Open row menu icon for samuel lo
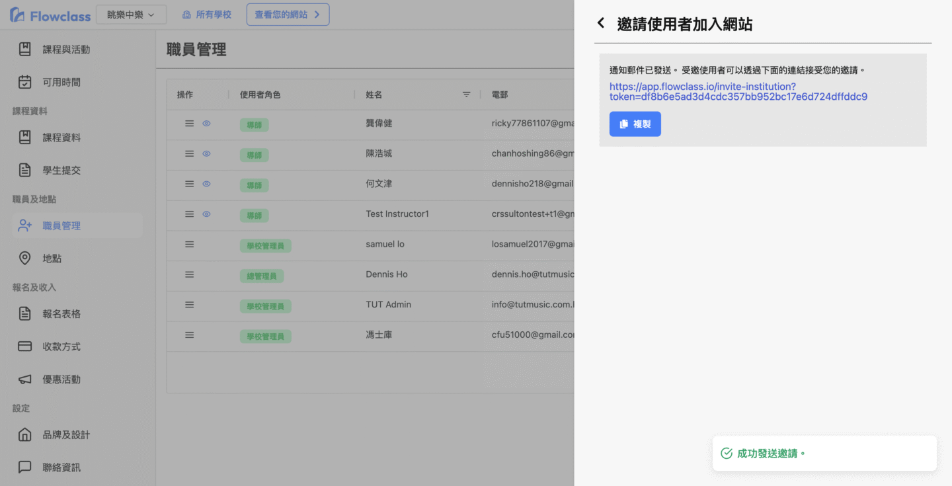 point(190,245)
